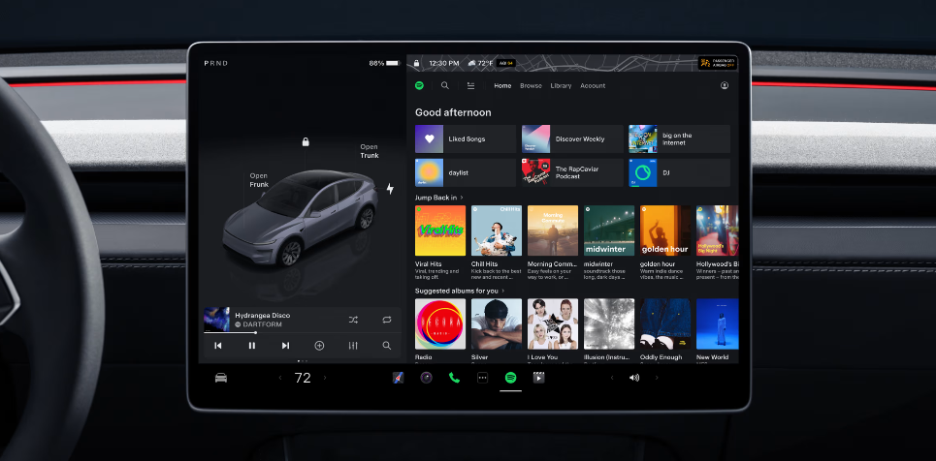Tap the lock icon above the car
936x461 pixels.
[x=306, y=142]
